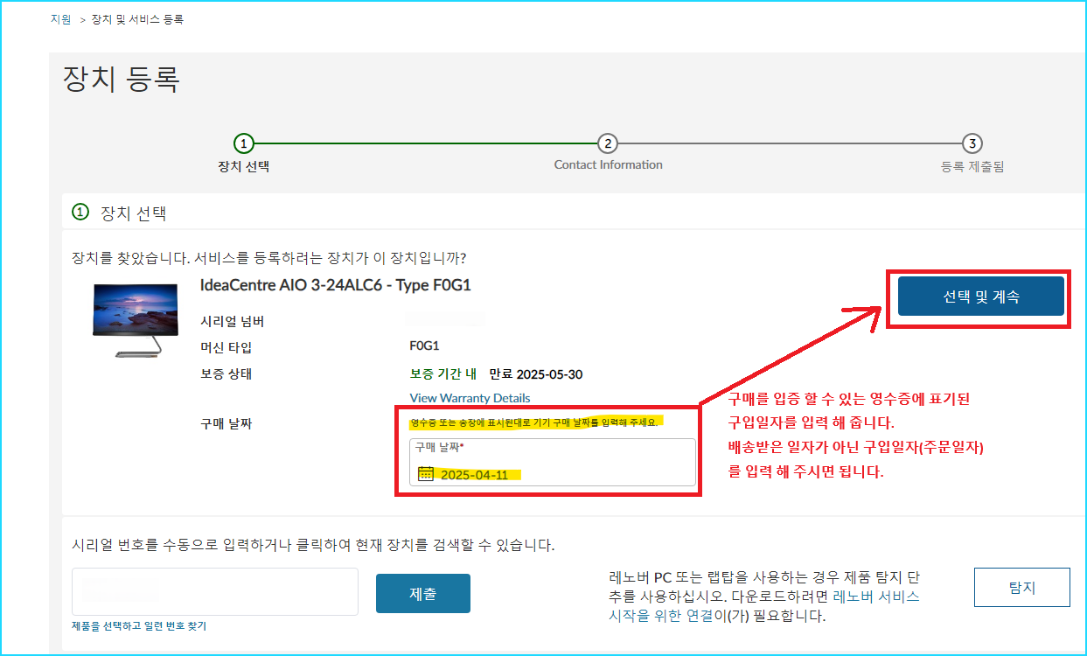1087x656 pixels.
Task: Focus the serial number input field
Action: pos(215,592)
